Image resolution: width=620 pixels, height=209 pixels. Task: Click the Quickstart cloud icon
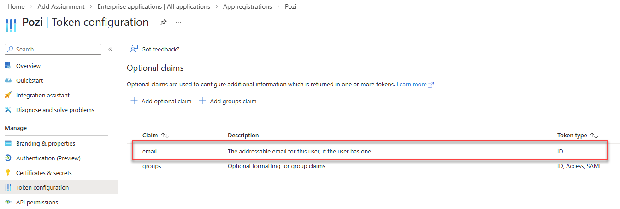8,80
